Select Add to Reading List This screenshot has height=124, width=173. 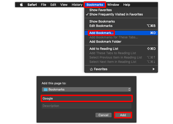(121, 49)
